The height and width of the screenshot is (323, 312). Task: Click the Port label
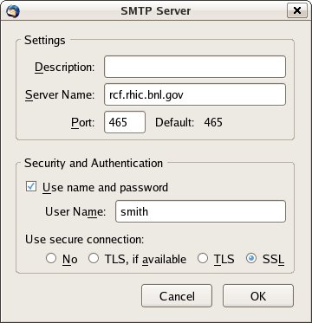[83, 123]
